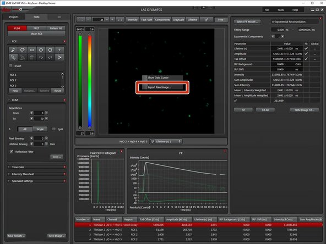326x244 pixels.
Task: Click the FLIM Image Fit button
Action: [305, 110]
